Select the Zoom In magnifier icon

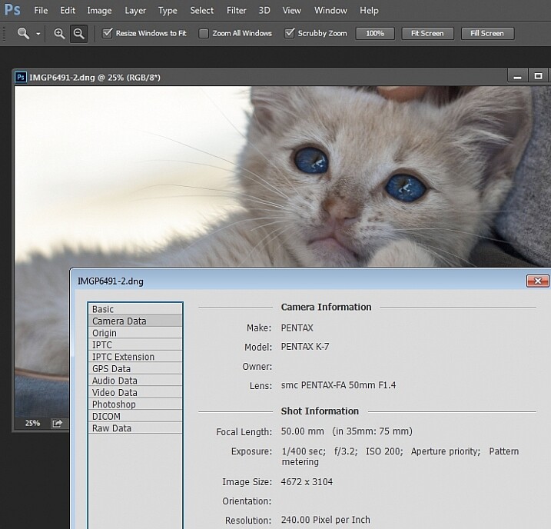coord(59,33)
